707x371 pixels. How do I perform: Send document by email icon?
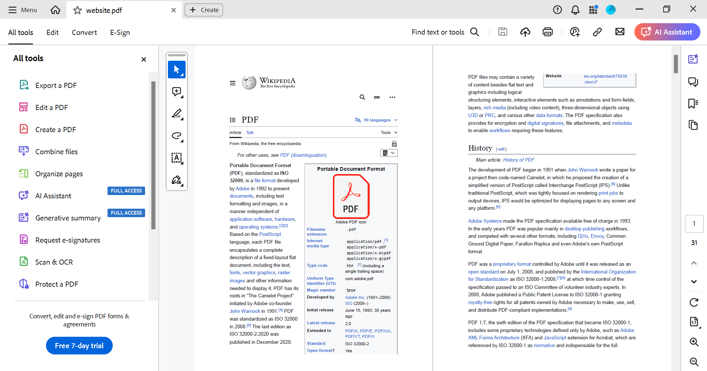[x=620, y=32]
